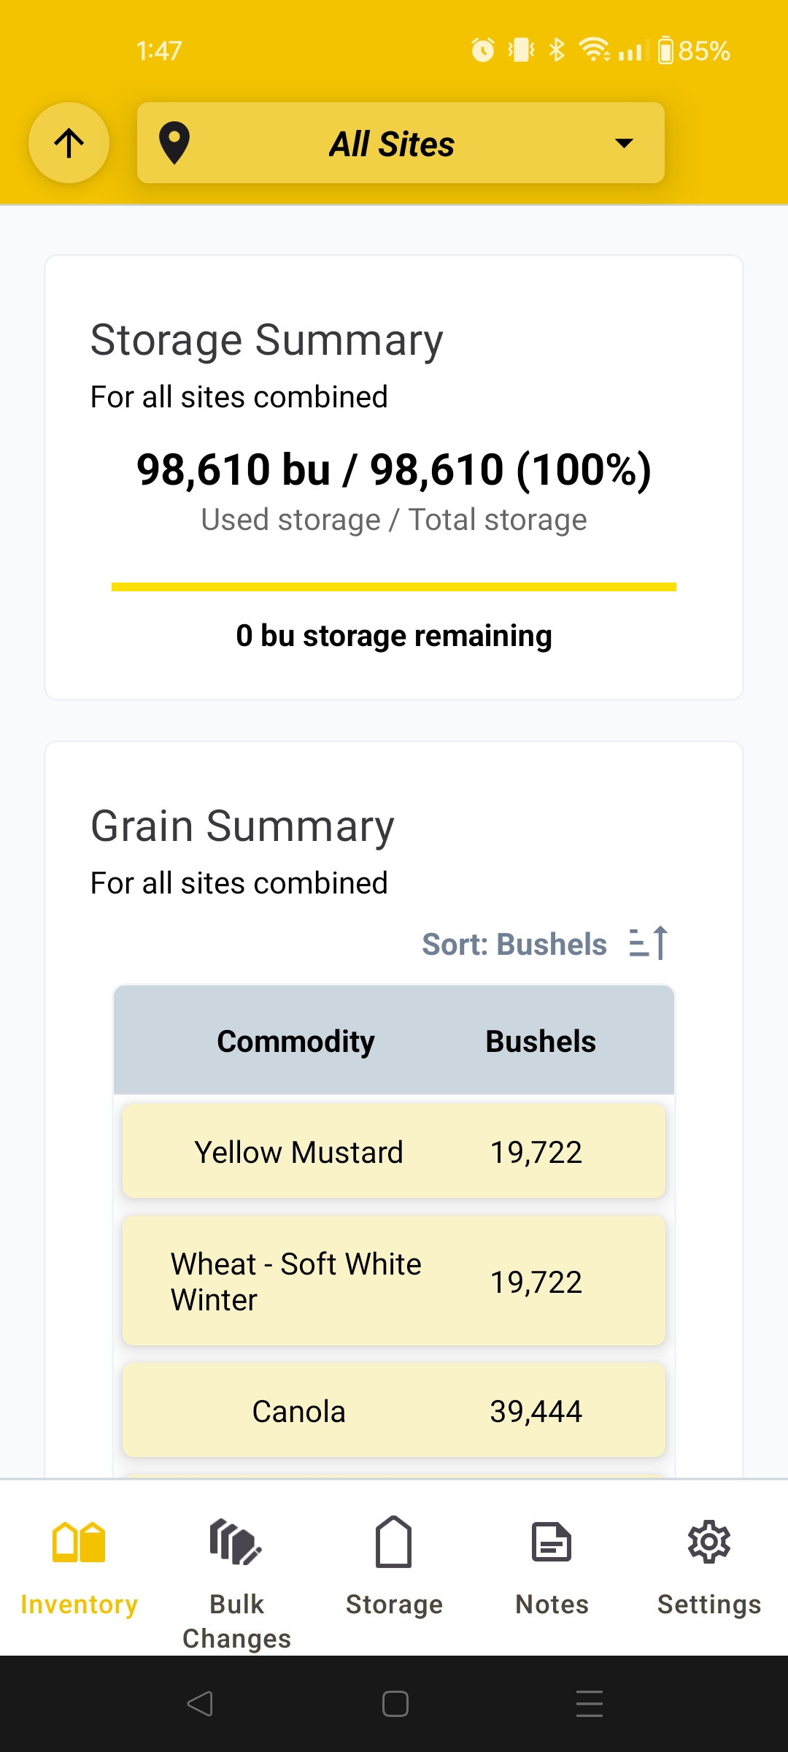Switch to Notes tab label
The image size is (788, 1752).
[x=552, y=1605]
